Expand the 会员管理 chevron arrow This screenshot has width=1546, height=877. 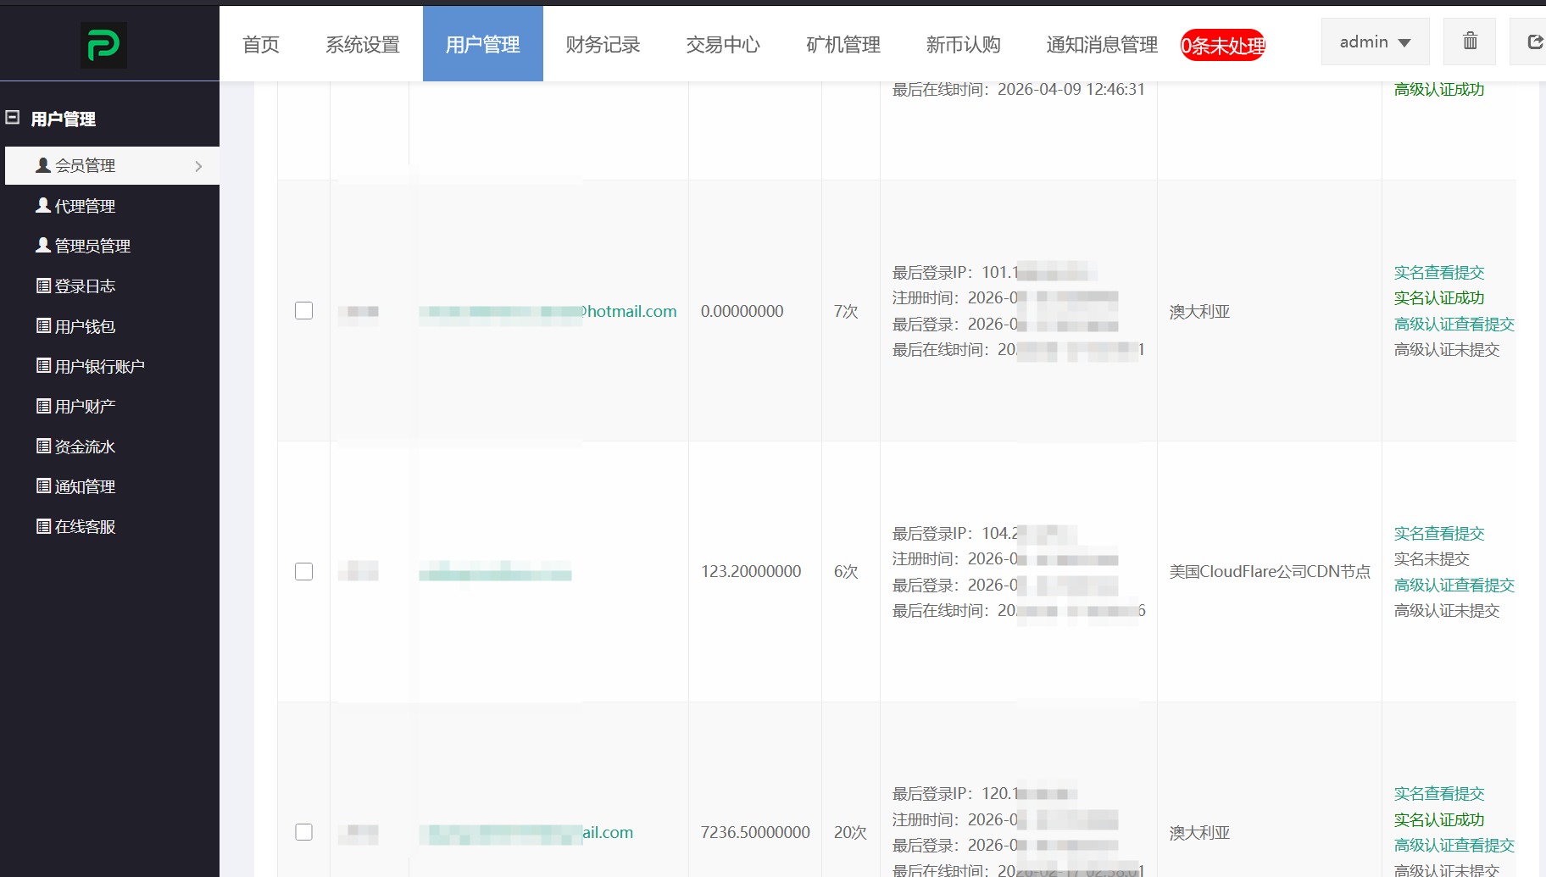(198, 166)
